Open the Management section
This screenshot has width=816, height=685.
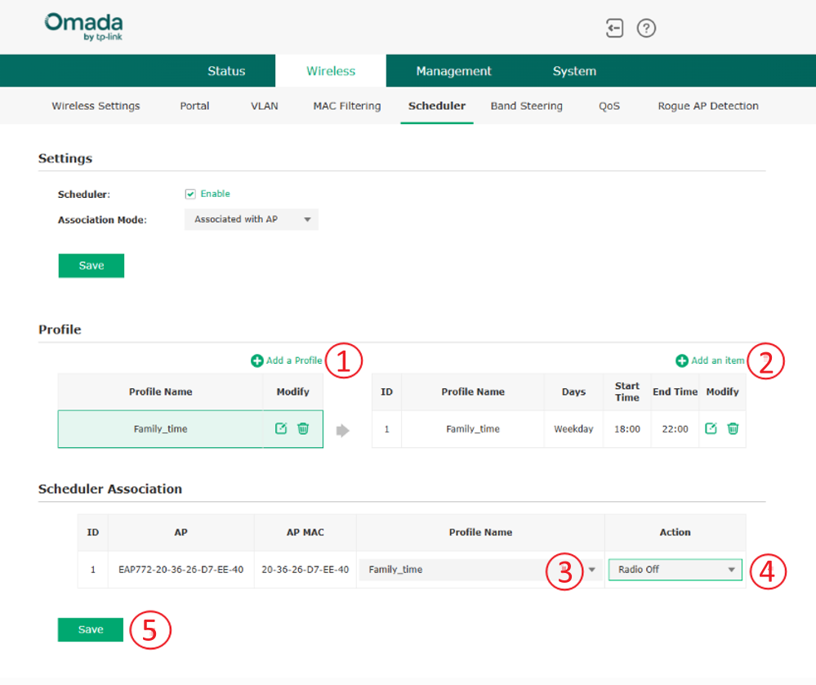point(454,70)
